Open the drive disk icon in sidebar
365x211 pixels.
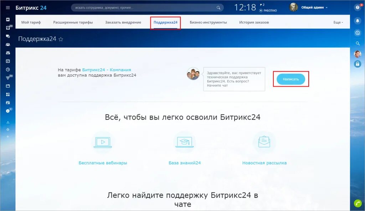[8, 53]
